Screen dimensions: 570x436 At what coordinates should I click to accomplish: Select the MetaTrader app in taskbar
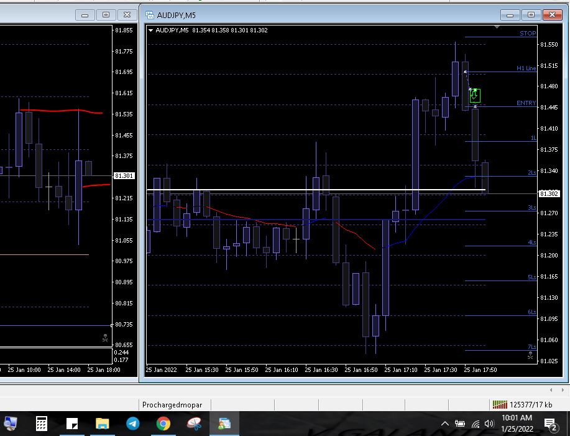click(x=224, y=424)
